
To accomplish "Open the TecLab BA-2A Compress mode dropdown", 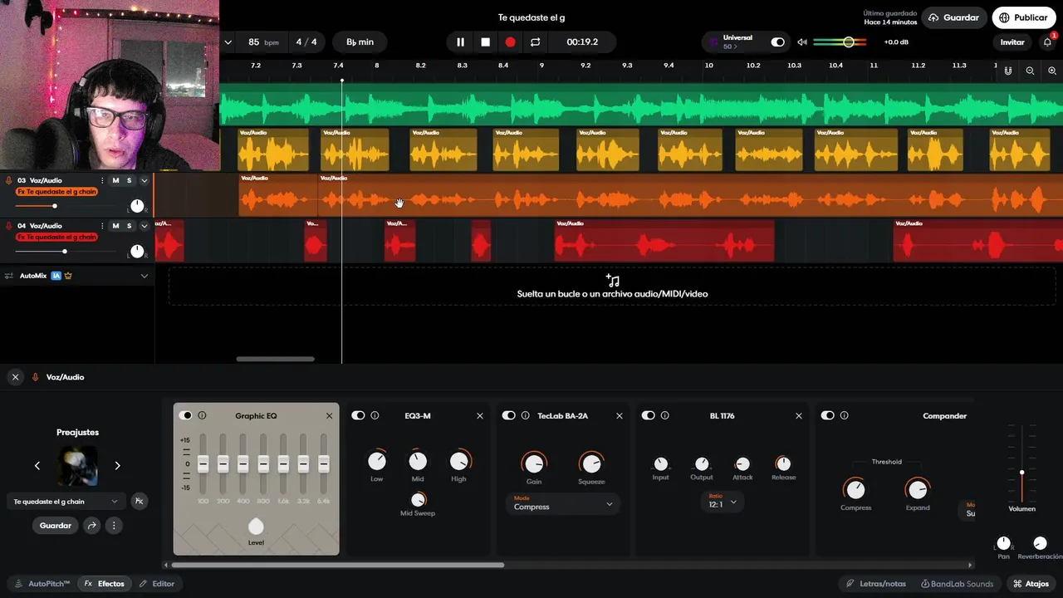I will point(562,503).
